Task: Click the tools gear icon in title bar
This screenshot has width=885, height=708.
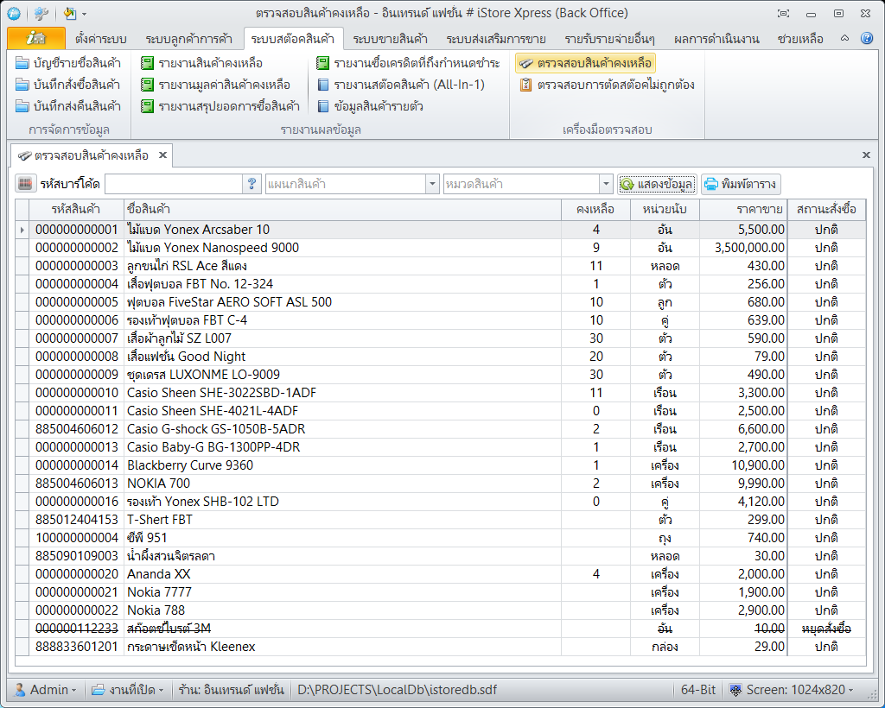Action: click(41, 14)
